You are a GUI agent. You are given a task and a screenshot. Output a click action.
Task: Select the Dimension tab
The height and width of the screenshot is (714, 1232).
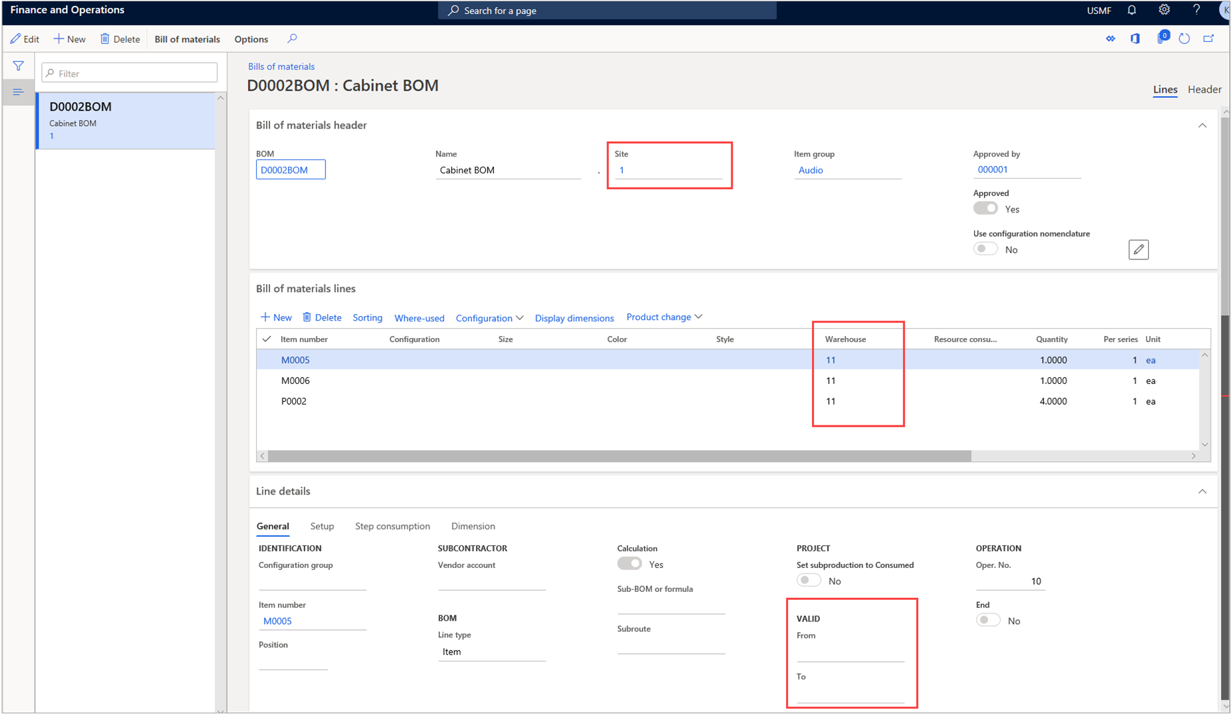point(473,526)
